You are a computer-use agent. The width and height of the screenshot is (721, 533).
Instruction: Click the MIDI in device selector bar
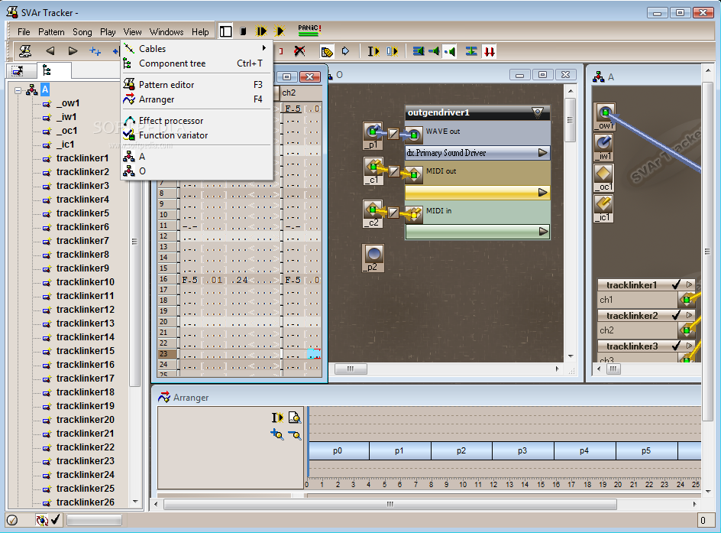[477, 231]
